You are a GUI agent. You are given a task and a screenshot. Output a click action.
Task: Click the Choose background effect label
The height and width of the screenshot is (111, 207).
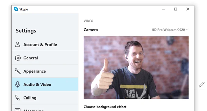point(105,107)
